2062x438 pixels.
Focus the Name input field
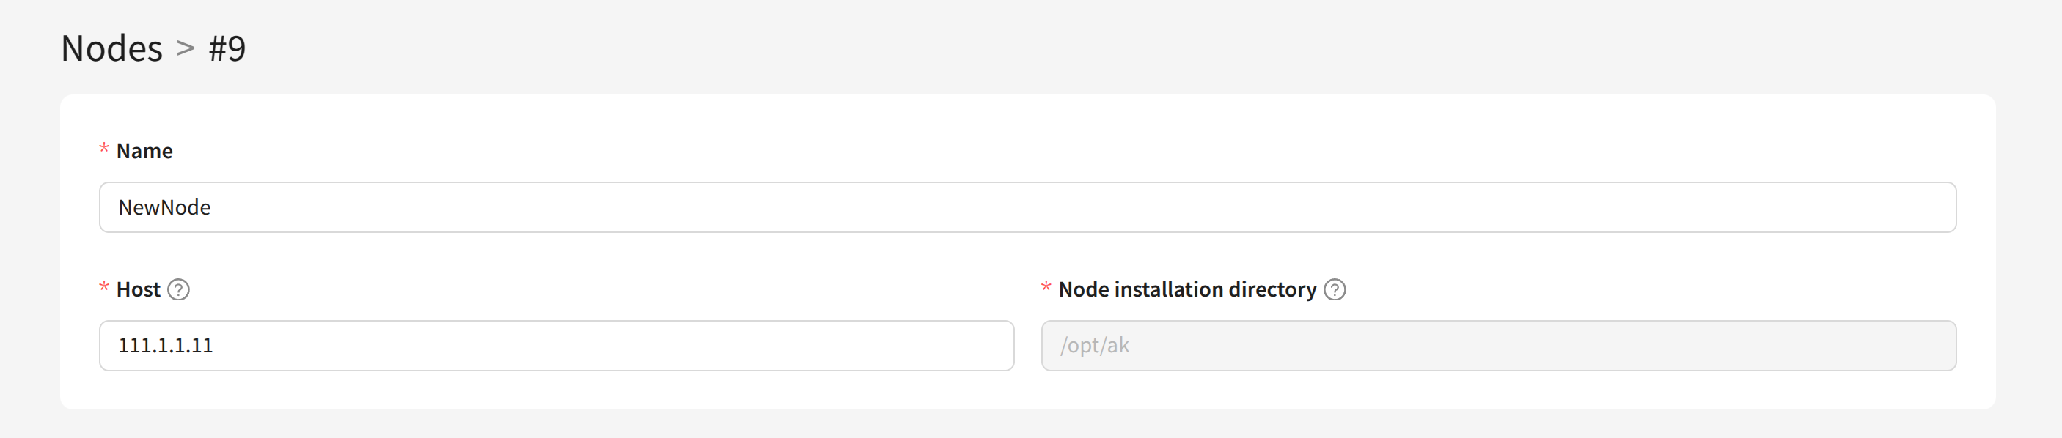pos(1027,207)
